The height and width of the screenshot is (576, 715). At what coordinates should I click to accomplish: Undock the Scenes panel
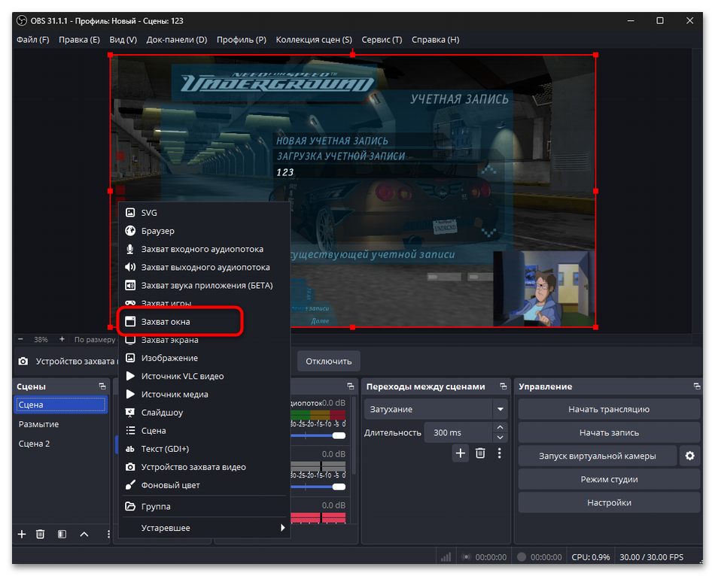pos(102,387)
